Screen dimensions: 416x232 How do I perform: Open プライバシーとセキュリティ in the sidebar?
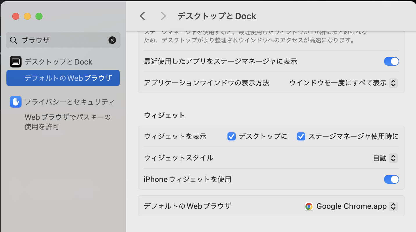[69, 102]
